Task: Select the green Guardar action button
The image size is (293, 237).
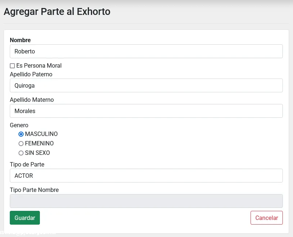Action: pos(24,217)
